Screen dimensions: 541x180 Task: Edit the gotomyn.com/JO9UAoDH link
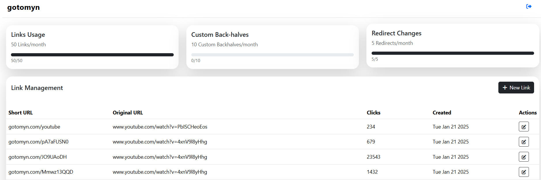click(x=524, y=157)
